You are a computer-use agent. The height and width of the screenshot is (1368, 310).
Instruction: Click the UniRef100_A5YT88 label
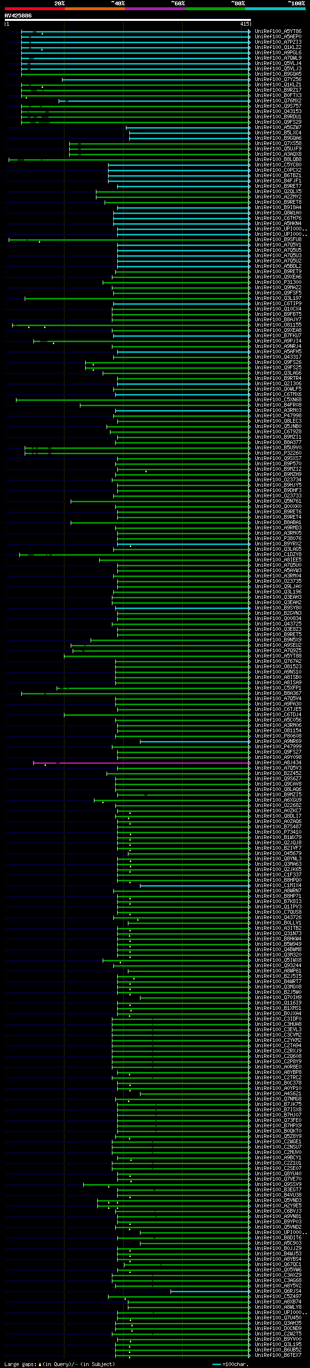(278, 656)
